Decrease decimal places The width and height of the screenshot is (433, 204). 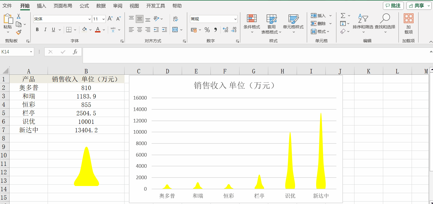pyautogui.click(x=234, y=29)
